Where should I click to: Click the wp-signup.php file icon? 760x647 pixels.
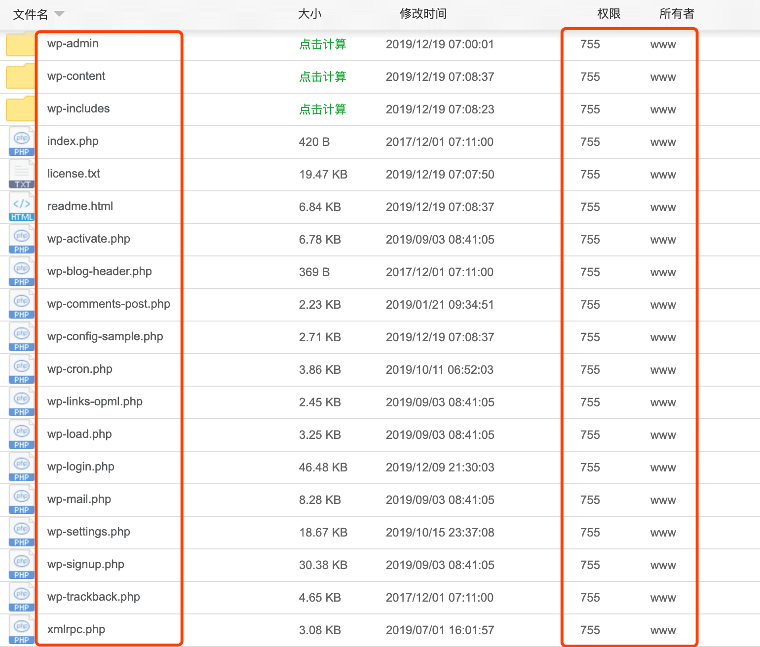[22, 565]
